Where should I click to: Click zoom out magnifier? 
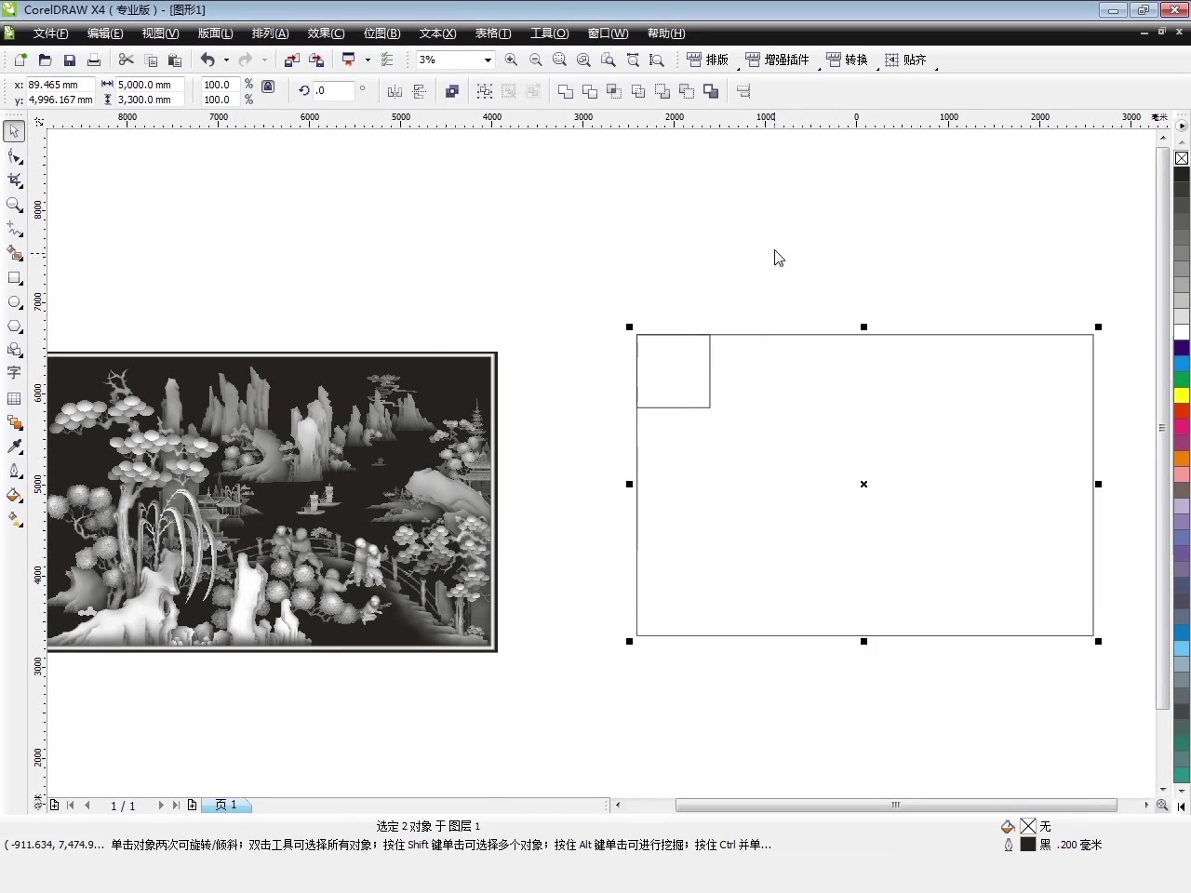point(535,60)
